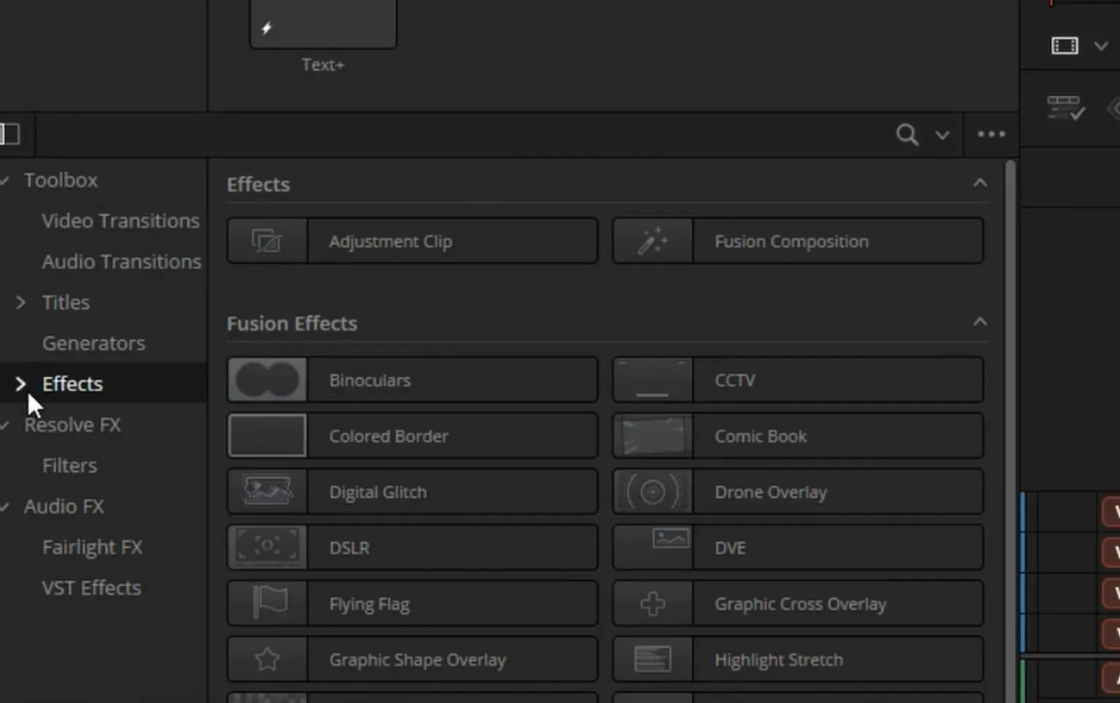Expand the Effects category arrow
The image size is (1120, 703).
(20, 384)
